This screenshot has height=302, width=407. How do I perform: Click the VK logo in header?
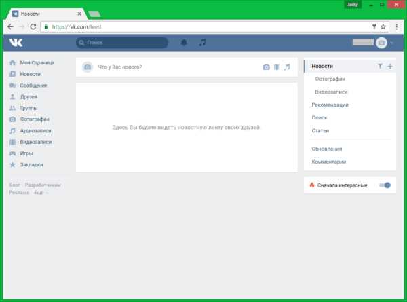pos(16,43)
